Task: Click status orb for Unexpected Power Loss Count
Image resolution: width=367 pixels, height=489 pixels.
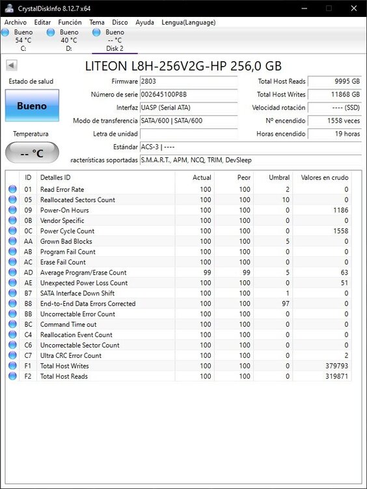Action: click(12, 282)
